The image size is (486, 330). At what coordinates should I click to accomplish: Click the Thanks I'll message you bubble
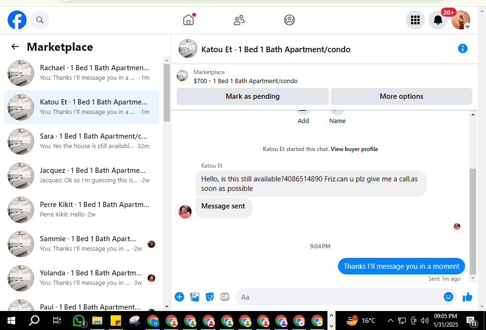point(402,266)
